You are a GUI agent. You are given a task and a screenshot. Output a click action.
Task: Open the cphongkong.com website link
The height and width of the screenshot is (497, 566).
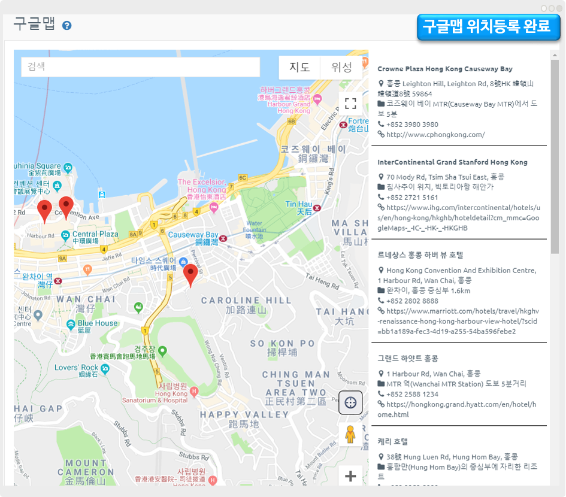click(435, 135)
